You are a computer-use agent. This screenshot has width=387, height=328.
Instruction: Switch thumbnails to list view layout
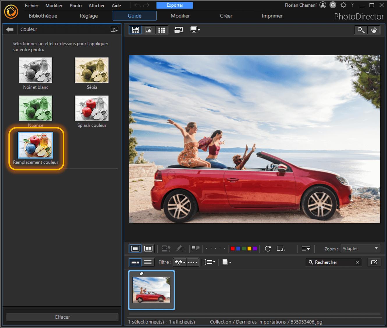(x=148, y=262)
